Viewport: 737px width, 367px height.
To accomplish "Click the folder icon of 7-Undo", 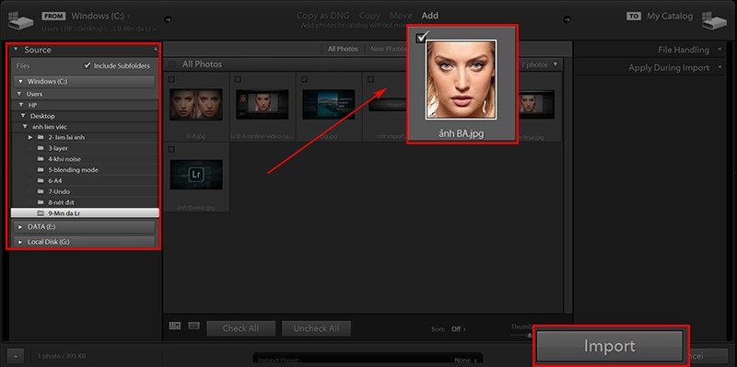I will tap(41, 191).
